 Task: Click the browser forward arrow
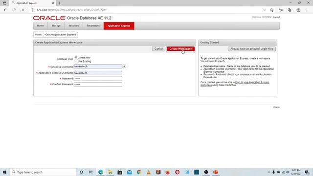pyautogui.click(x=14, y=10)
